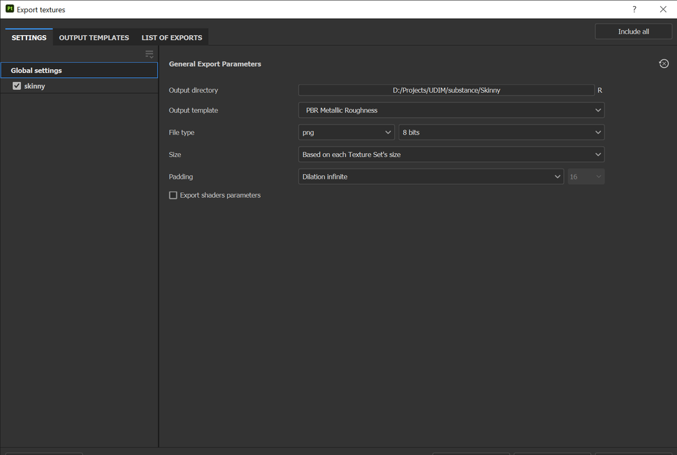677x455 pixels.
Task: Open the 8 bits depth dropdown
Action: pos(501,132)
